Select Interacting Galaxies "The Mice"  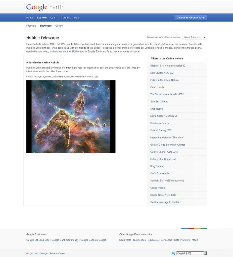[x=177, y=138]
